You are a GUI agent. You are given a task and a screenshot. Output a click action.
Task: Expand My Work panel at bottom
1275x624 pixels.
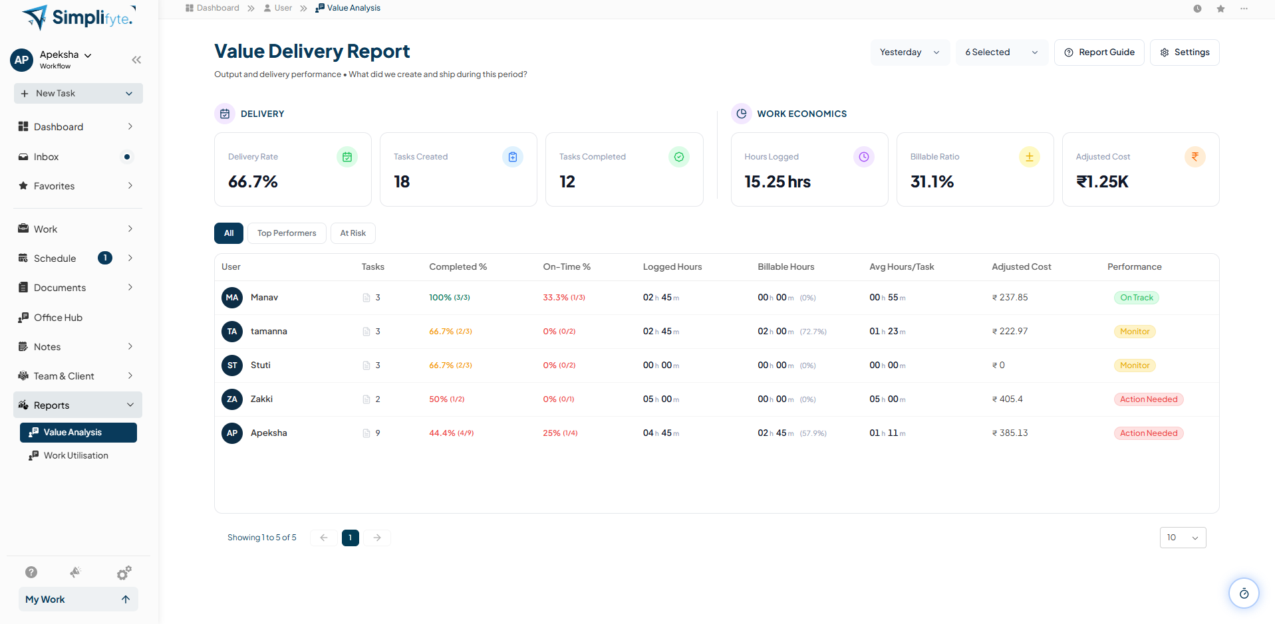click(x=78, y=599)
